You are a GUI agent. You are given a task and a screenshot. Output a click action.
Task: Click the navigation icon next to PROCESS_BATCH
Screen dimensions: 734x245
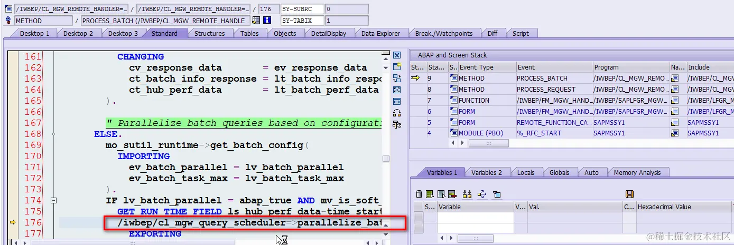pos(256,21)
